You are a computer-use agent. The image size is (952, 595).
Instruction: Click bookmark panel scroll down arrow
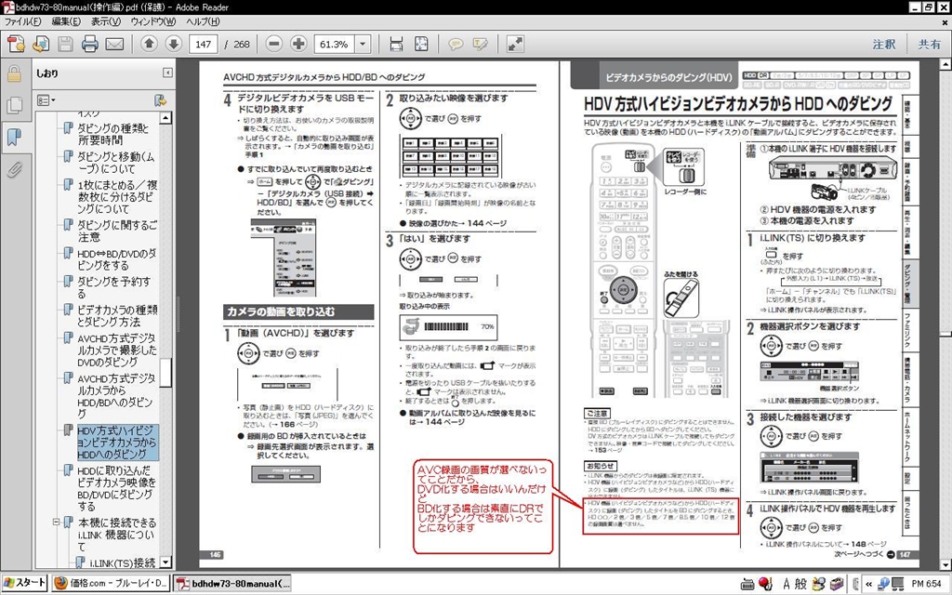coord(165,562)
